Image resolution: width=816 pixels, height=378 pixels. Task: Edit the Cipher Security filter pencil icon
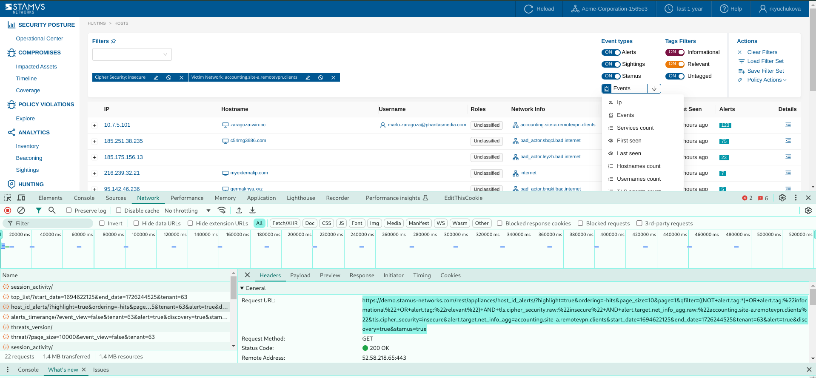pyautogui.click(x=156, y=78)
